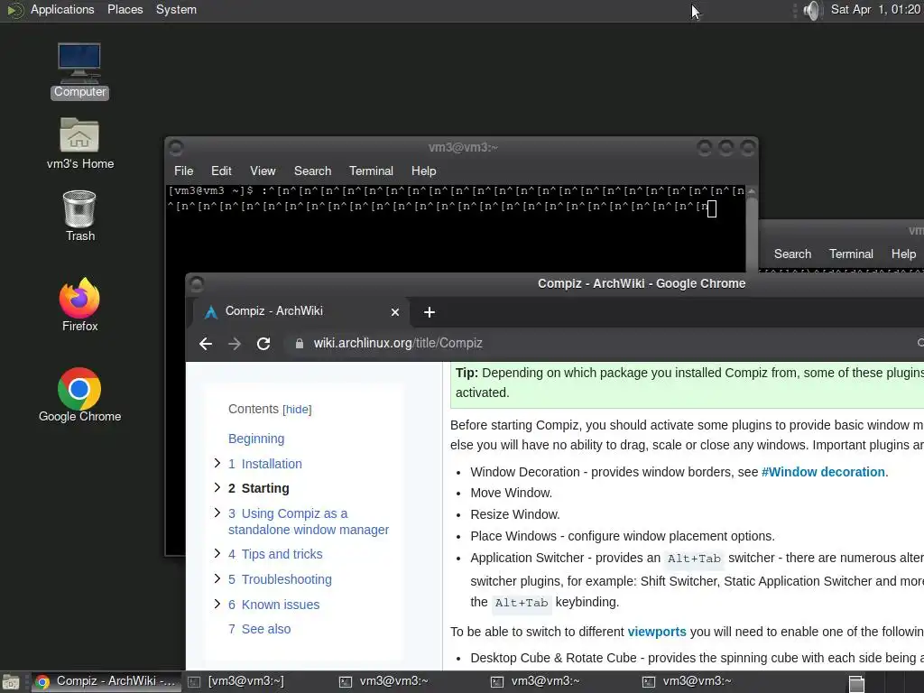This screenshot has height=693, width=924.
Task: Open the Terminal menu in front terminal
Action: point(371,171)
